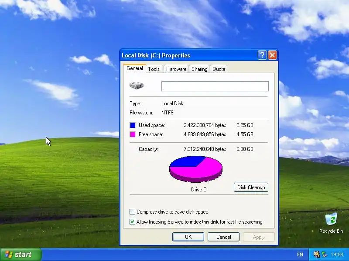The image size is (349, 261).
Task: Select the General tab
Action: [135, 68]
